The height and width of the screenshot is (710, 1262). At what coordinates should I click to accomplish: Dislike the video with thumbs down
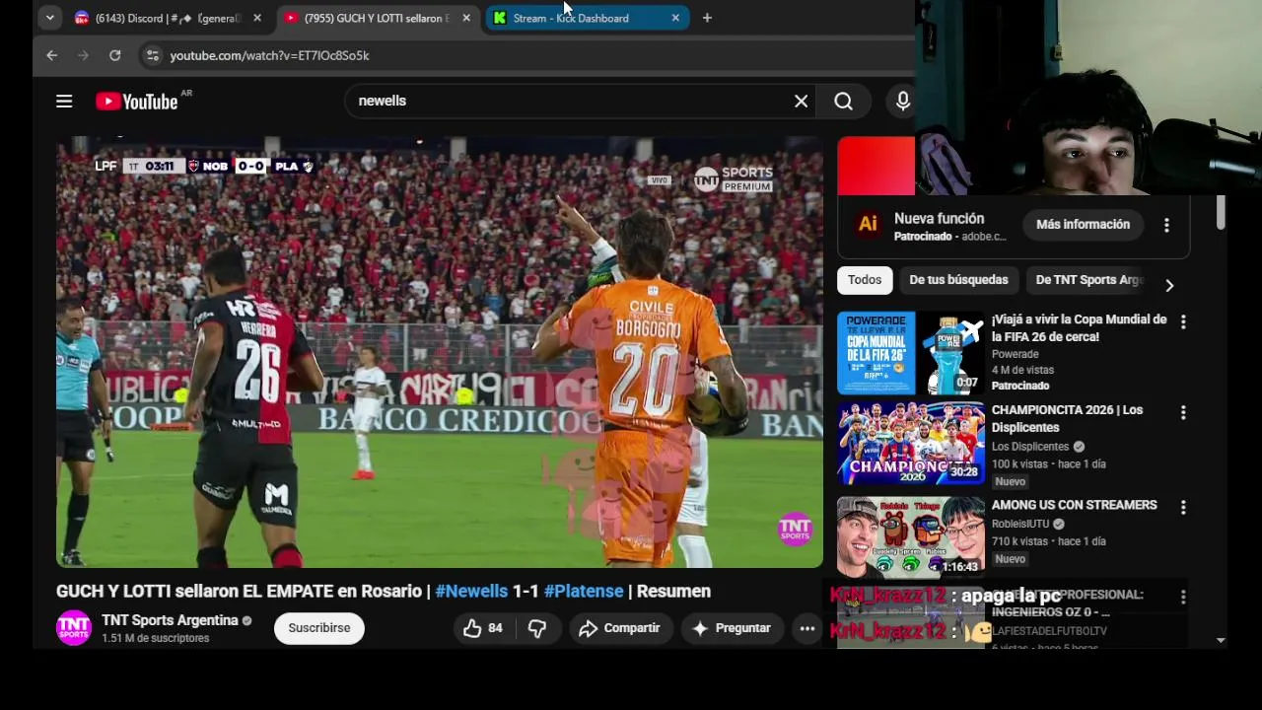coord(537,628)
